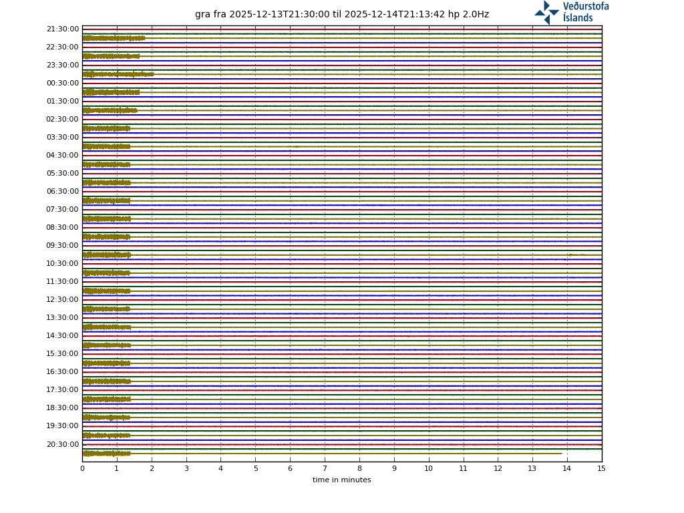Click the plot title with date range

tap(341, 15)
